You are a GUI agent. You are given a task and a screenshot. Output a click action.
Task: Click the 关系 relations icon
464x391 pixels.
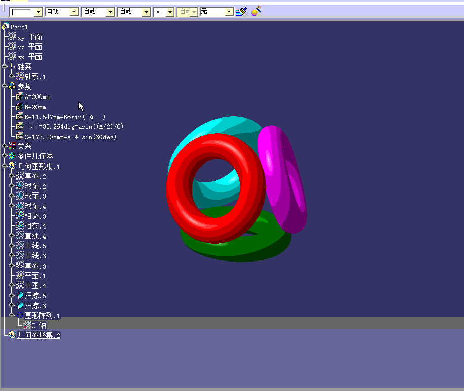pyautogui.click(x=12, y=146)
